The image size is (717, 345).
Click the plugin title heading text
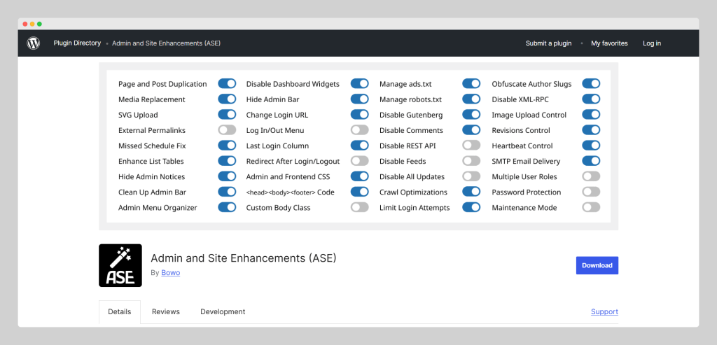point(243,258)
